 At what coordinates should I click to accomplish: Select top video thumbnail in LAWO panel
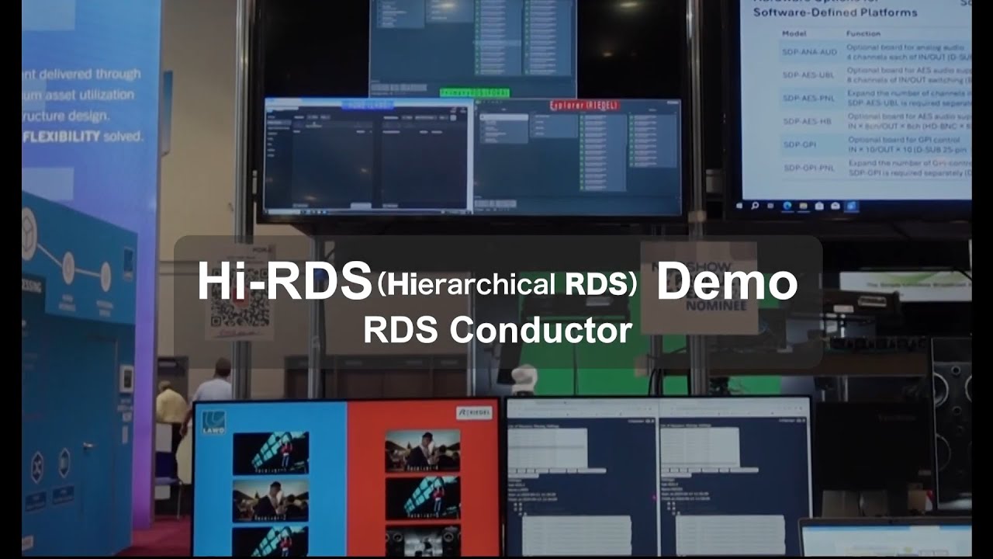tap(271, 453)
